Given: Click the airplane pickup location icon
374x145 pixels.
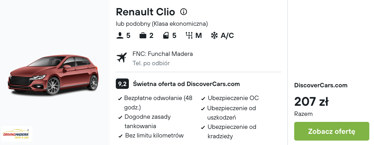Looking at the screenshot, I should click(x=122, y=57).
